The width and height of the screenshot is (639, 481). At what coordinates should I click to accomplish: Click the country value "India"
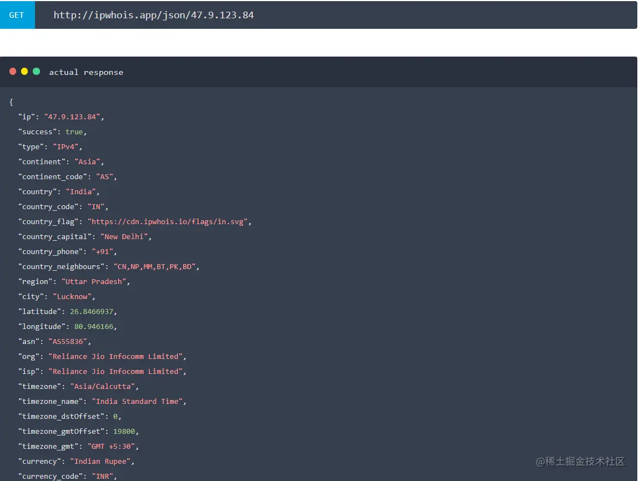click(80, 192)
